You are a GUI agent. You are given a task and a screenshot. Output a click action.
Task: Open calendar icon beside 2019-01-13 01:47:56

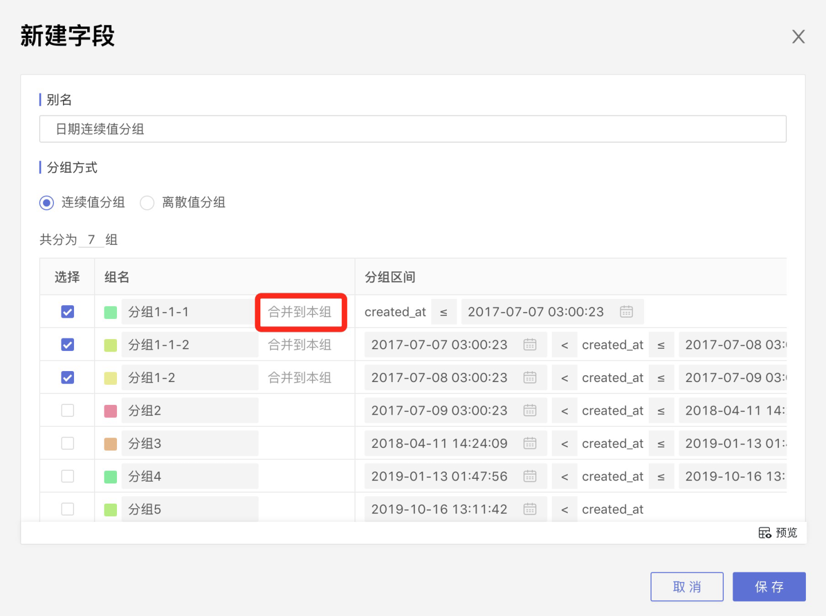(529, 476)
